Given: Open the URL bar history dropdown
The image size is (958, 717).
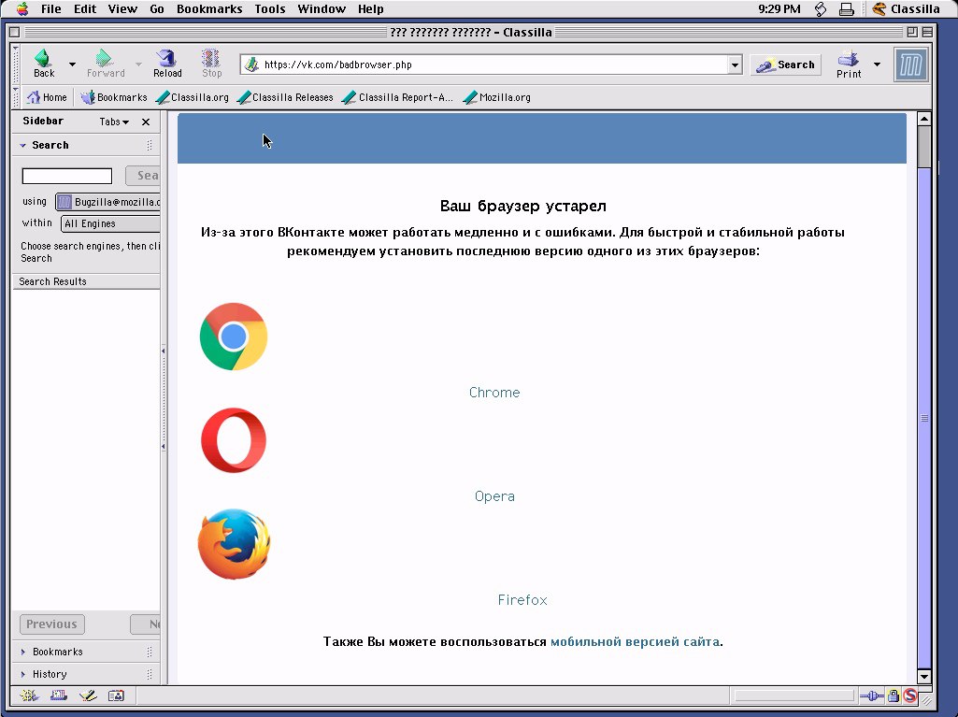Looking at the screenshot, I should (x=735, y=65).
